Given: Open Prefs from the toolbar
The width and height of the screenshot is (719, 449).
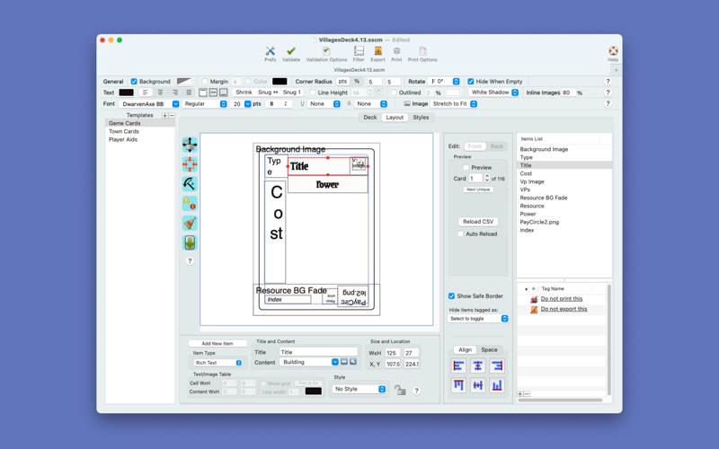Looking at the screenshot, I should [270, 53].
